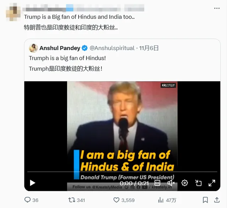
Task: Open video settings gear
Action: 184,183
